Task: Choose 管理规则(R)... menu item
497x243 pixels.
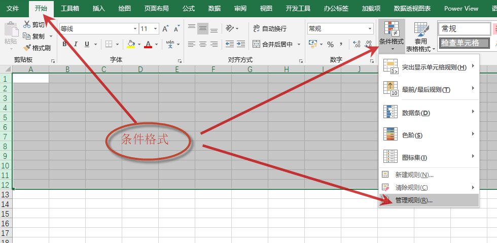Action: click(429, 200)
